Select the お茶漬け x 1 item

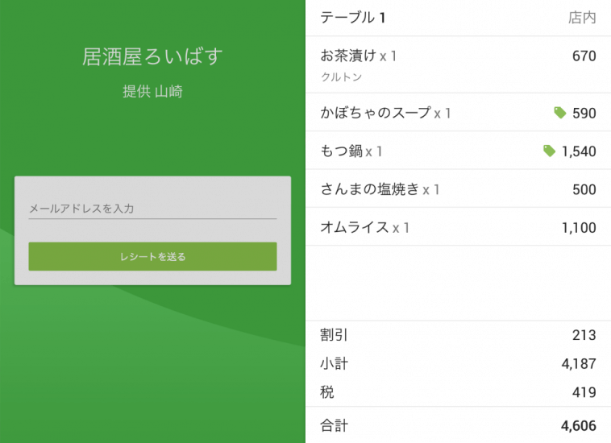(458, 64)
